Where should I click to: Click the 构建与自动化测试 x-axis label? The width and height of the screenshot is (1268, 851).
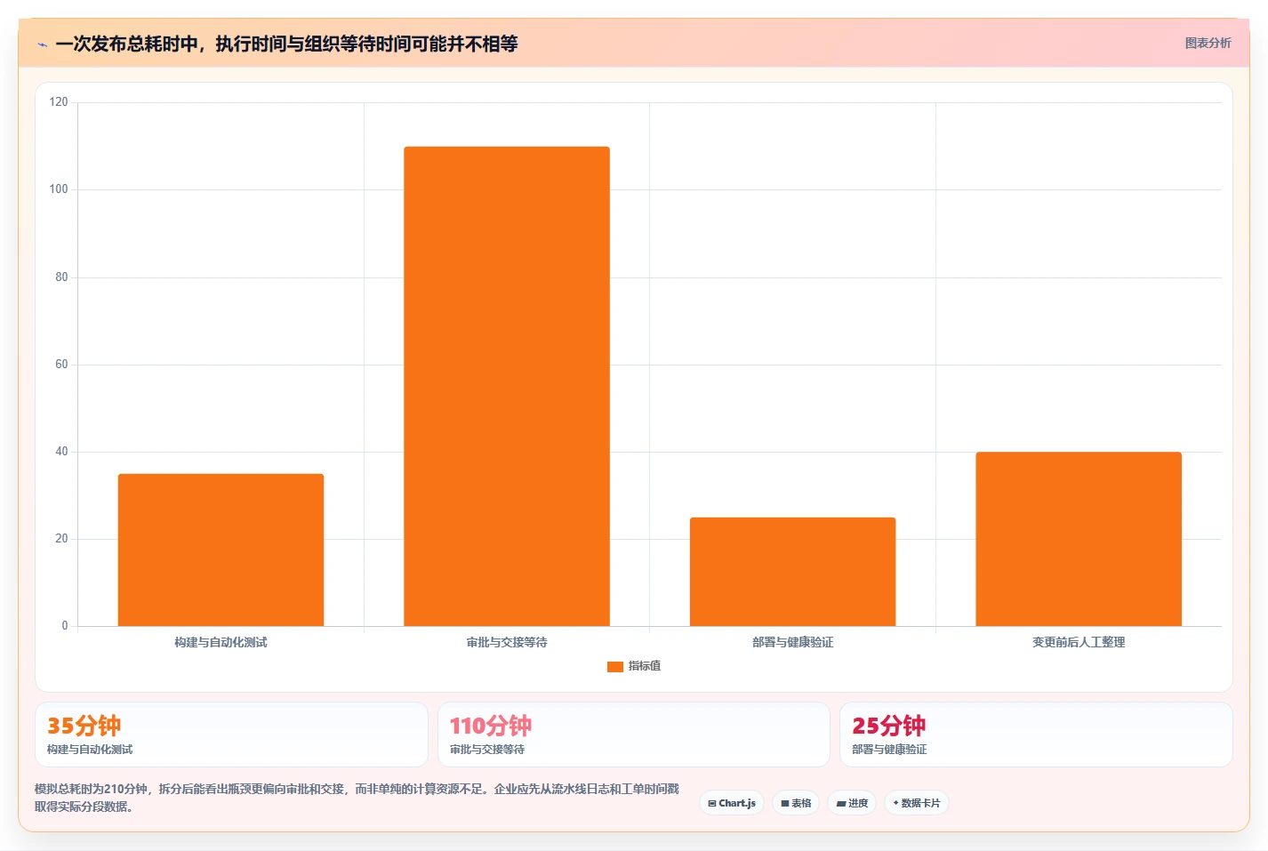coord(221,642)
